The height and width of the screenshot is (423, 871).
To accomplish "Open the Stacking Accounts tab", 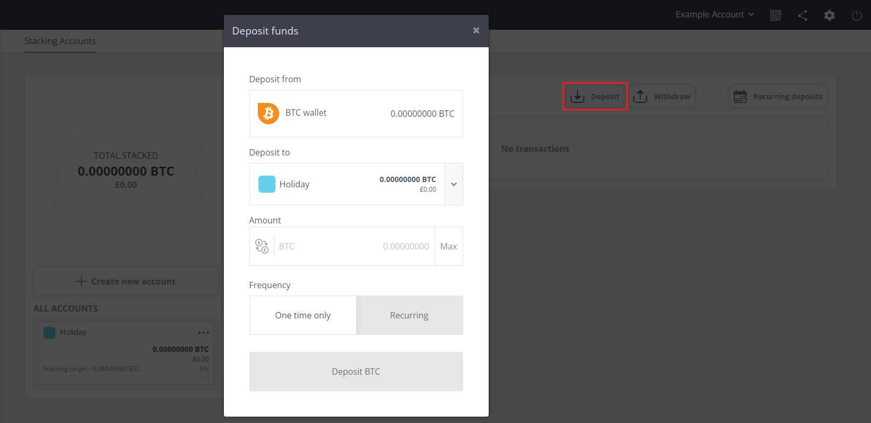I will tap(60, 41).
